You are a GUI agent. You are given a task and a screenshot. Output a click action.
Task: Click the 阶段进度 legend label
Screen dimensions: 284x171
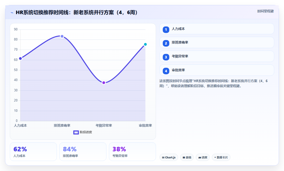tap(86, 132)
